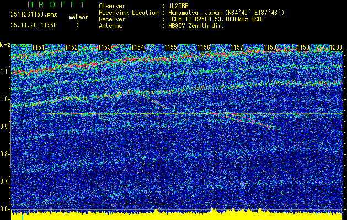Click the 0.6 frequency axis label

[x=5, y=208]
